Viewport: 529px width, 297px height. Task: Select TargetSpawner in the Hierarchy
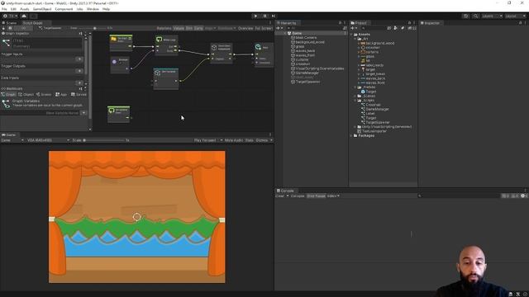(307, 82)
